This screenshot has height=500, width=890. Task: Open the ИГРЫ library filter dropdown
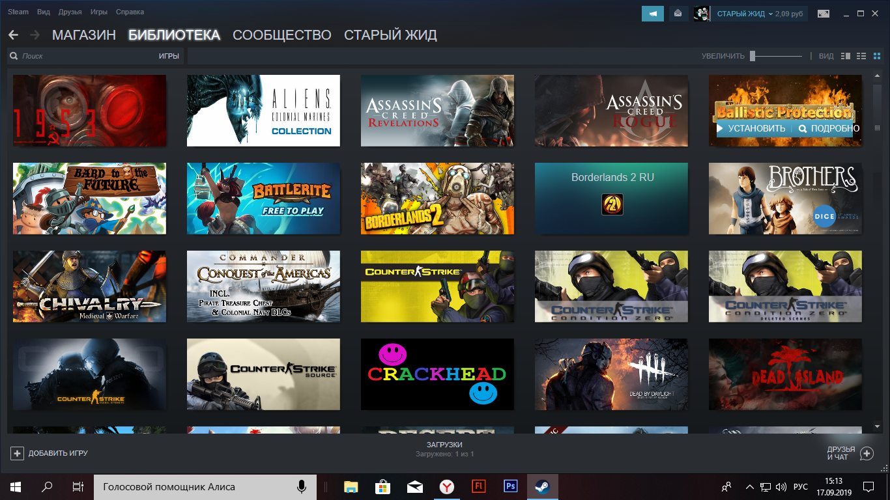169,56
